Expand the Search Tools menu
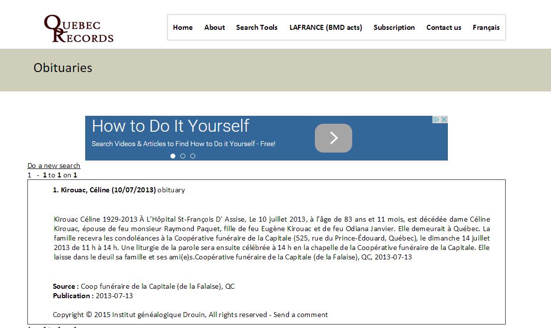This screenshot has height=328, width=551. pos(257,27)
